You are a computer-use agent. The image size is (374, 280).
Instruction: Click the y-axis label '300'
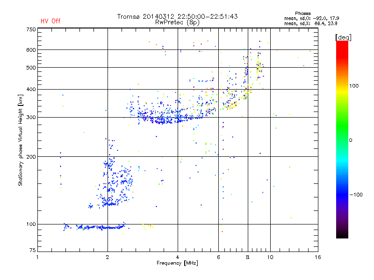point(31,118)
